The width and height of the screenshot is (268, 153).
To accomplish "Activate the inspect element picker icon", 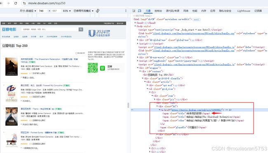I will tap(134, 11).
